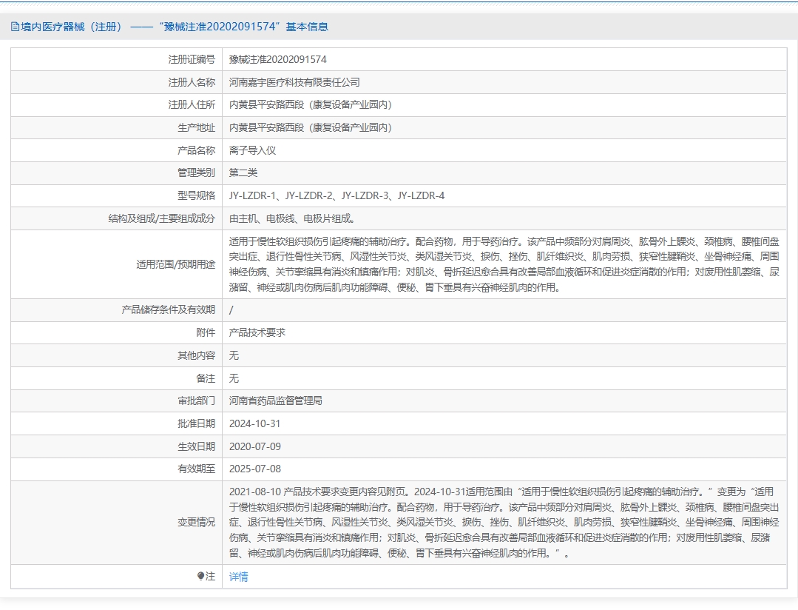This screenshot has width=798, height=610.
Task: Click the 审批部门 label
Action: point(197,400)
